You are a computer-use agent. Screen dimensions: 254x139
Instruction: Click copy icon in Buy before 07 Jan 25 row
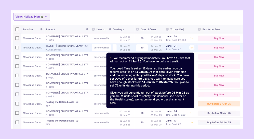tap(77, 102)
